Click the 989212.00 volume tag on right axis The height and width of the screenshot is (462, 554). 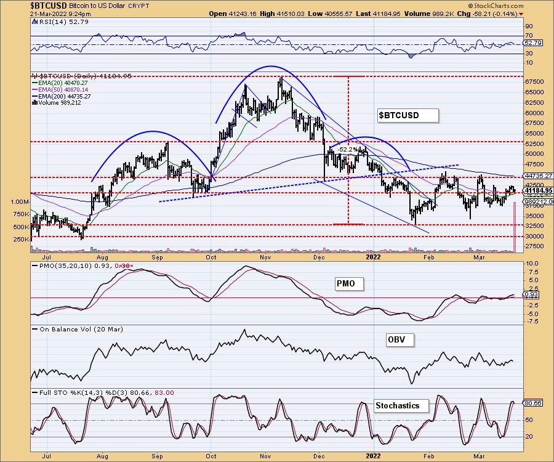[538, 202]
